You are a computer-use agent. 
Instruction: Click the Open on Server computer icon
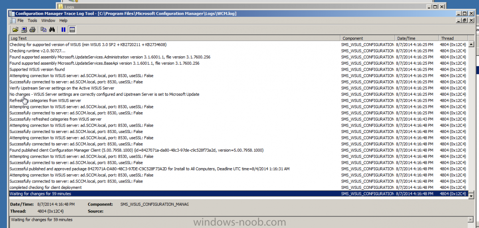point(24,30)
